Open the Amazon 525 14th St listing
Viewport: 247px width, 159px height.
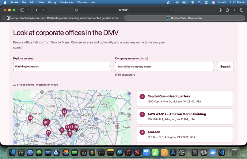point(184,134)
